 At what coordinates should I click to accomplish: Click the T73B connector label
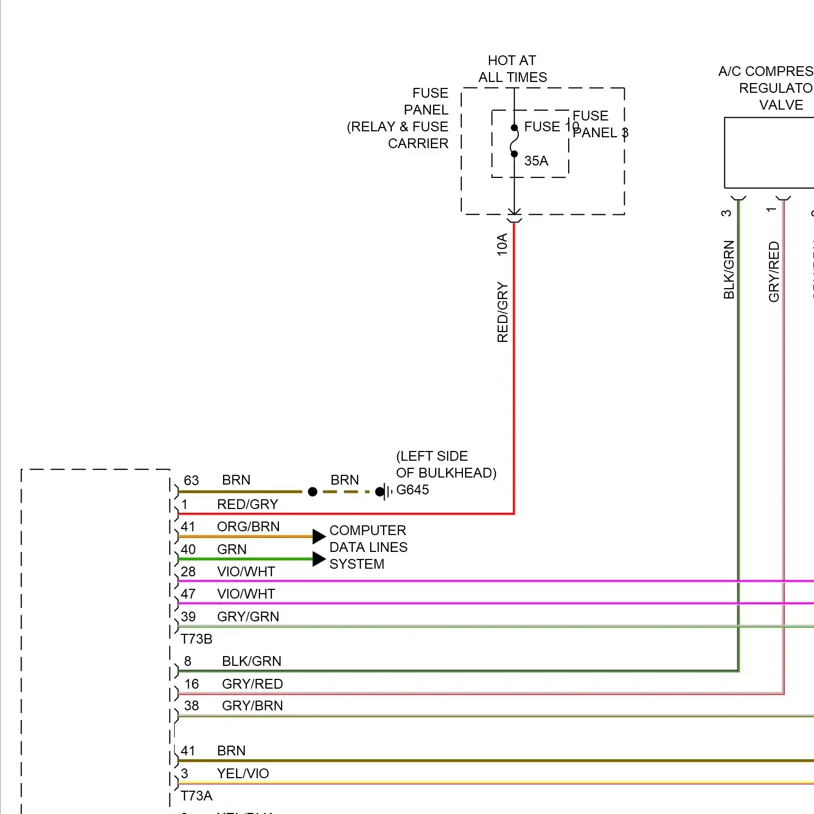[x=196, y=639]
